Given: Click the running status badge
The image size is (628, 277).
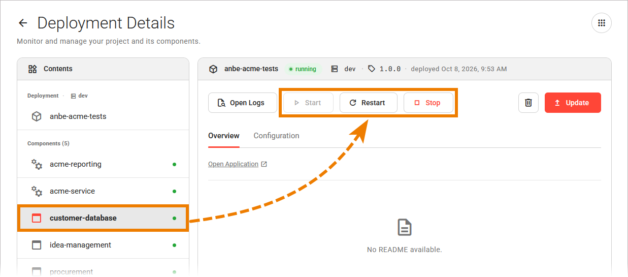Looking at the screenshot, I should tap(303, 69).
